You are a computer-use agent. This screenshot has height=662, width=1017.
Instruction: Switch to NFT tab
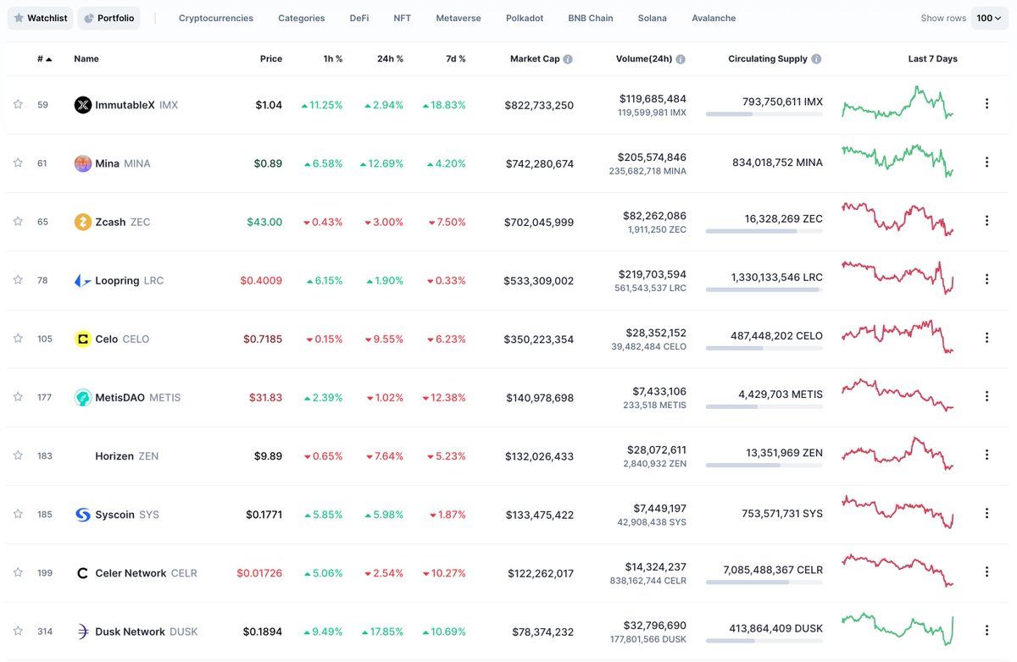coord(403,18)
